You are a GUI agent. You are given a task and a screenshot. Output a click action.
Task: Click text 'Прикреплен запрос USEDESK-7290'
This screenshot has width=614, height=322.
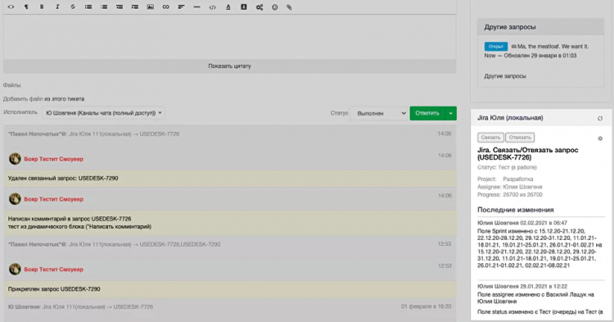[x=54, y=289]
